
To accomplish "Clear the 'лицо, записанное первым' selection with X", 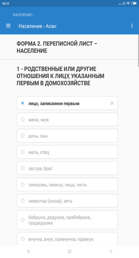I will tap(112, 103).
